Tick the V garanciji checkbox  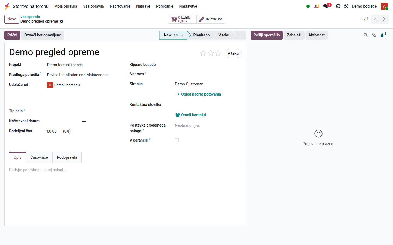[177, 140]
